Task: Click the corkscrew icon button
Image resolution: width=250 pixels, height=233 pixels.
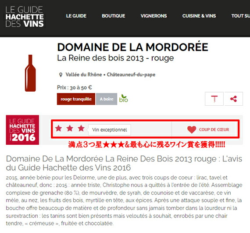Action: 214,99
